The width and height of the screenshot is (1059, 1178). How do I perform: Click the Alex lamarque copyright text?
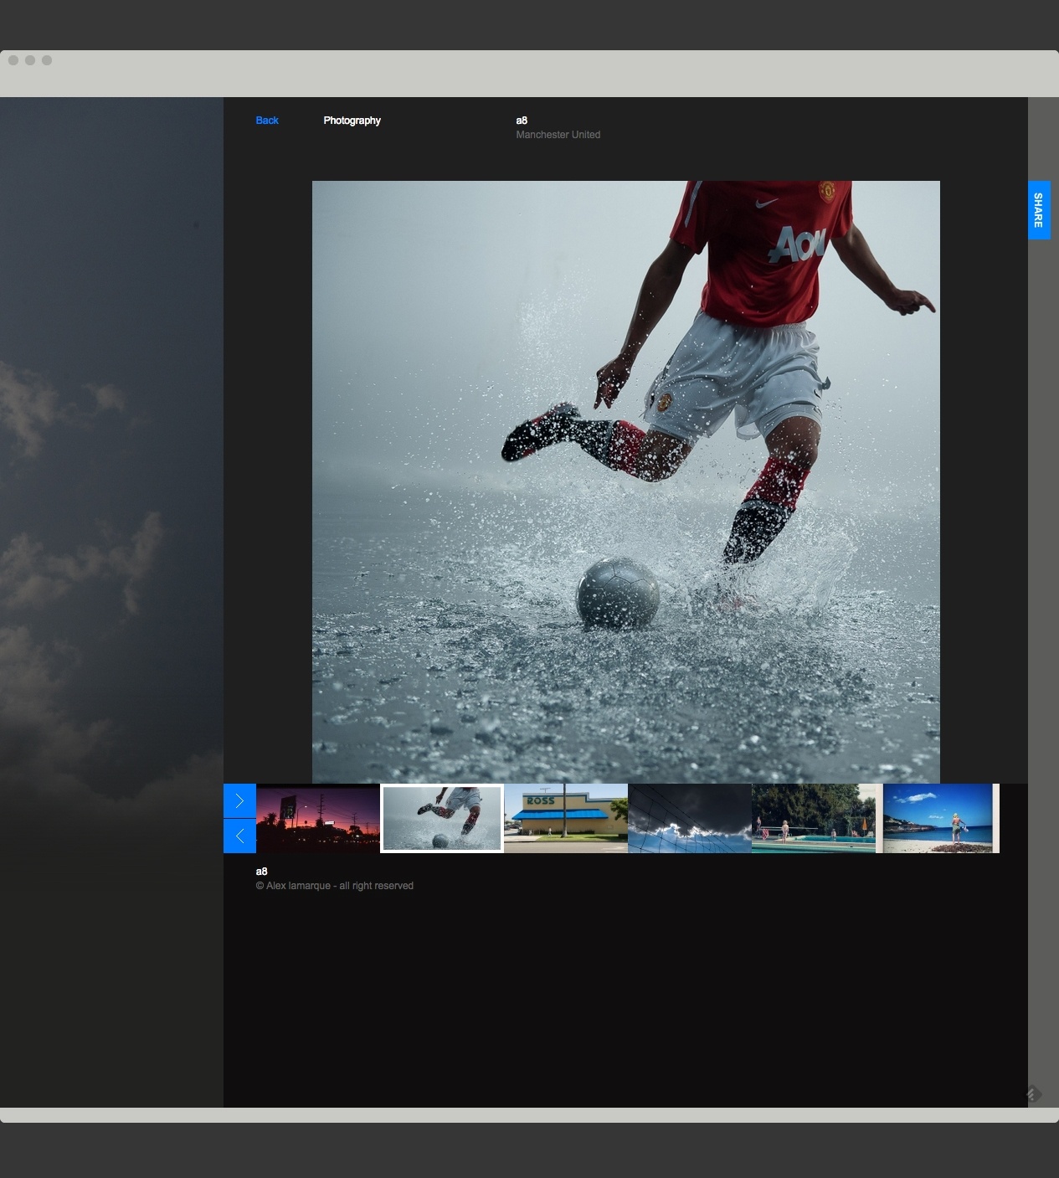coord(335,886)
